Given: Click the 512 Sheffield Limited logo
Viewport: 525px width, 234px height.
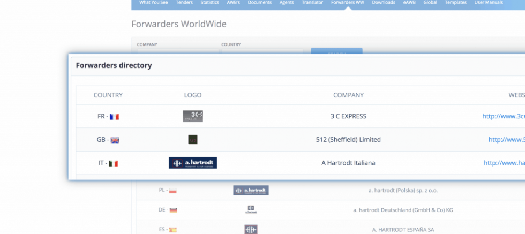Looking at the screenshot, I should coord(193,140).
